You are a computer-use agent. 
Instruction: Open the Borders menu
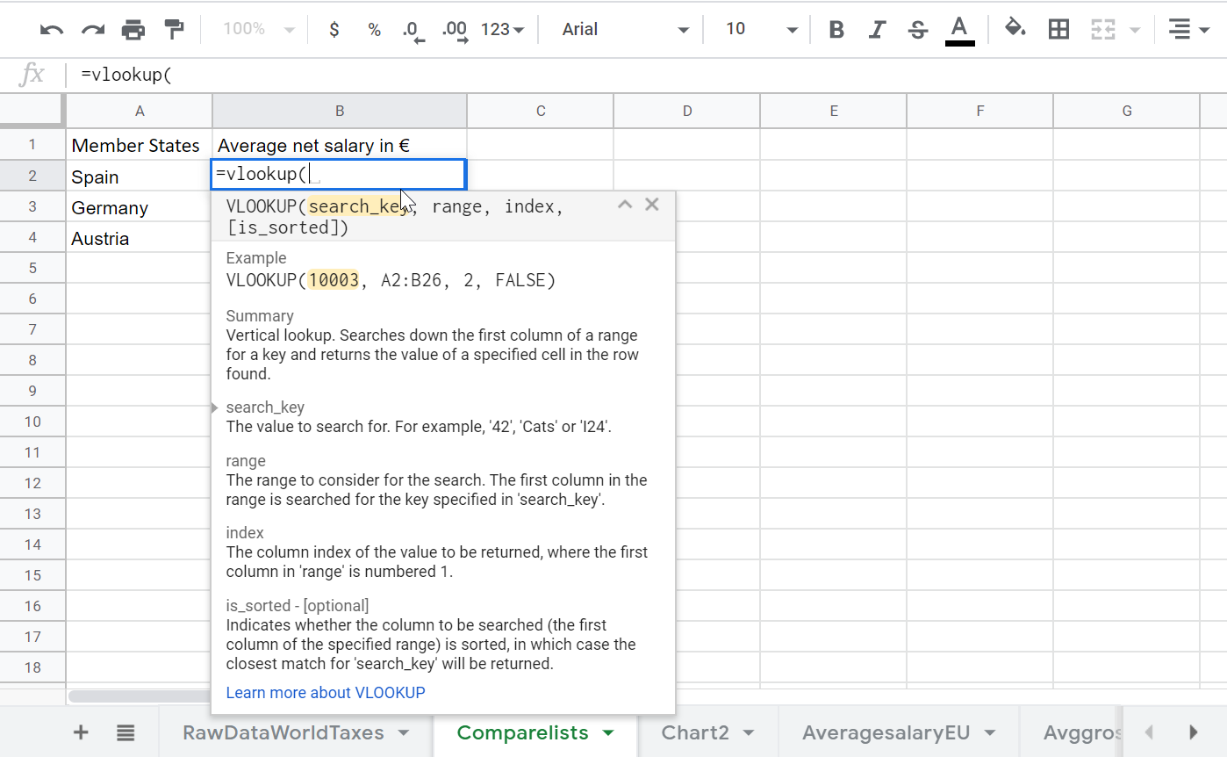(x=1058, y=28)
